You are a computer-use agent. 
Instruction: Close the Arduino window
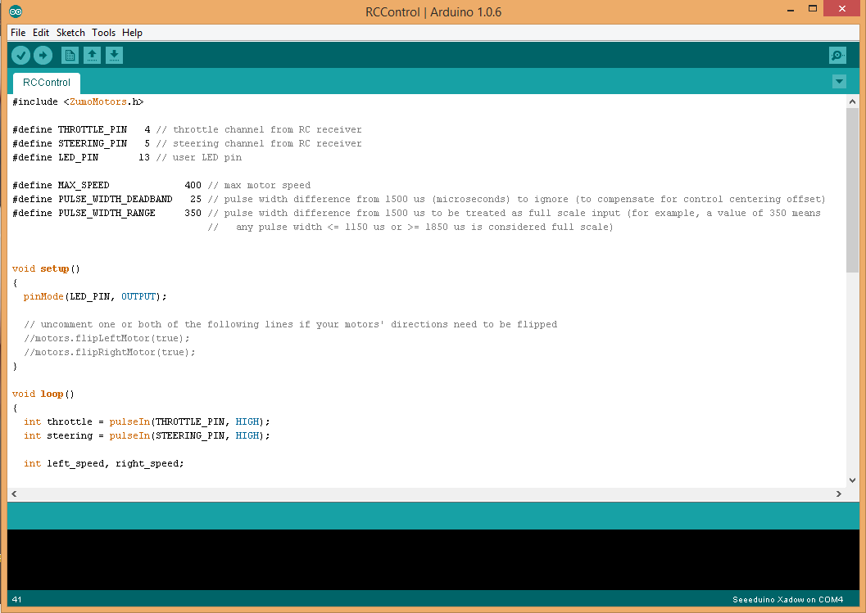[841, 8]
